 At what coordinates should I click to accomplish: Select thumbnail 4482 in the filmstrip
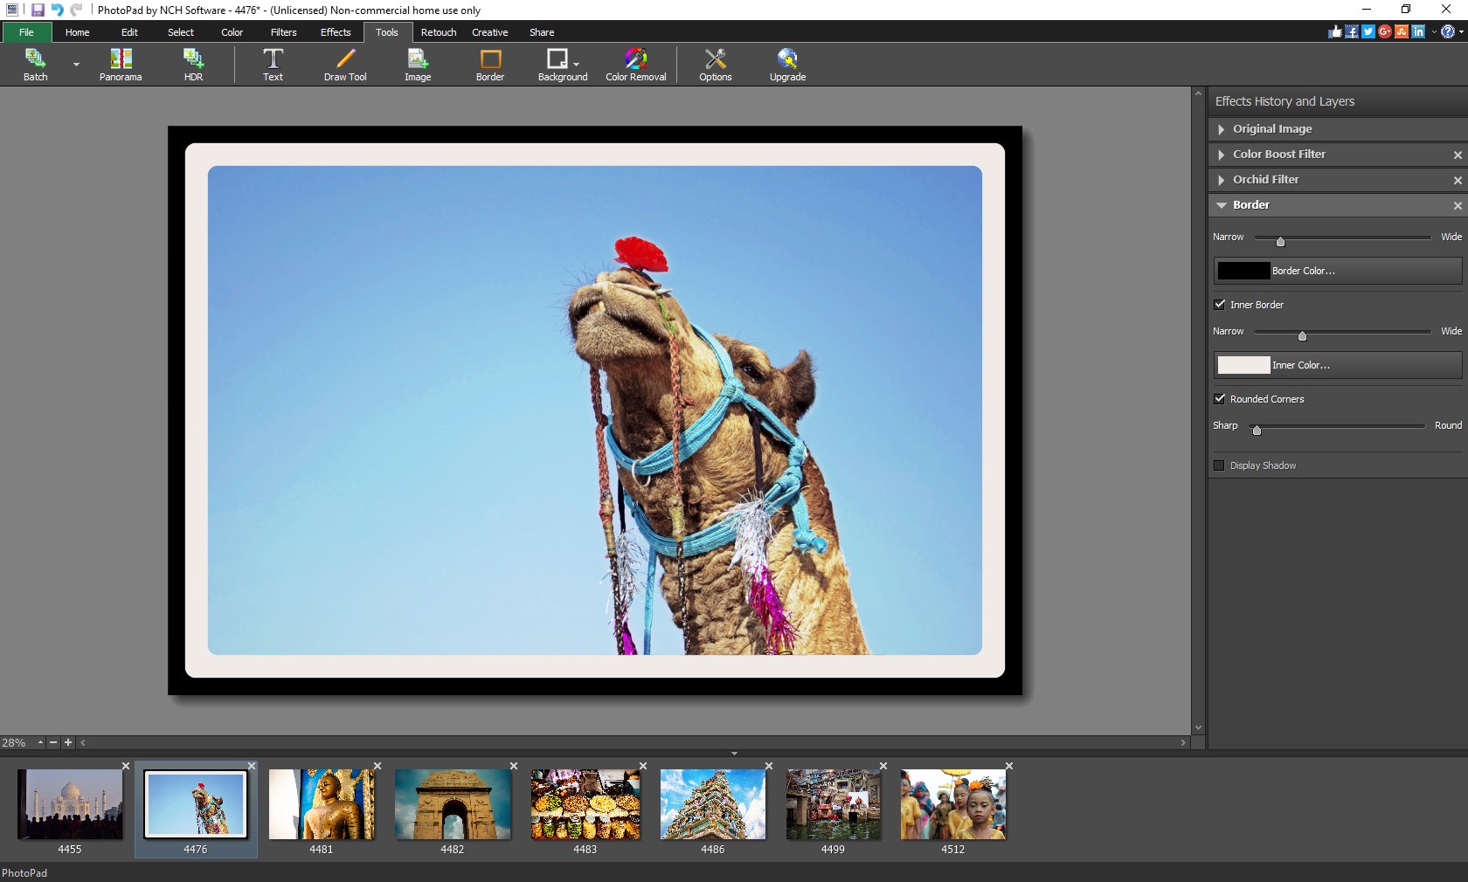pyautogui.click(x=452, y=805)
